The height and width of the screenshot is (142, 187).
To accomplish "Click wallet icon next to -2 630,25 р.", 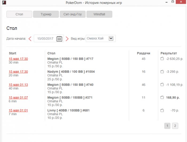I will point(162,59).
